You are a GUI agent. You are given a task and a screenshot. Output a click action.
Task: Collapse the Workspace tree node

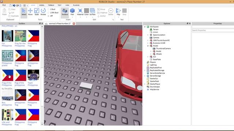145,27
